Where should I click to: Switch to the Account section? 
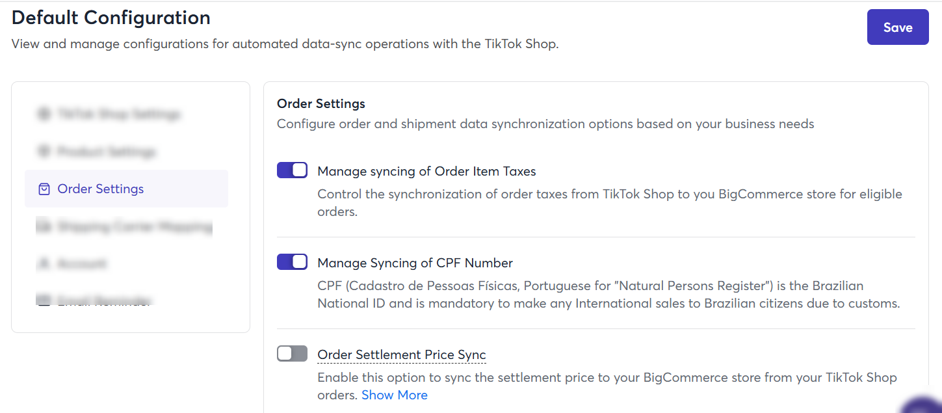coord(127,264)
